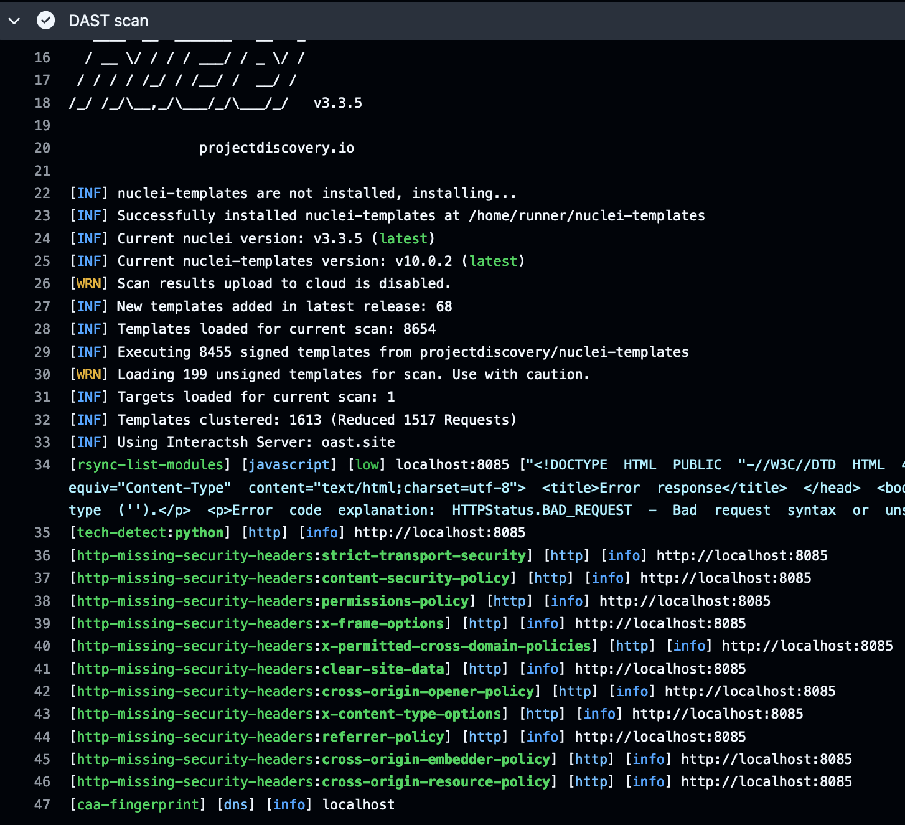Click line number 18 beside version banner
This screenshot has height=825, width=905.
42,103
